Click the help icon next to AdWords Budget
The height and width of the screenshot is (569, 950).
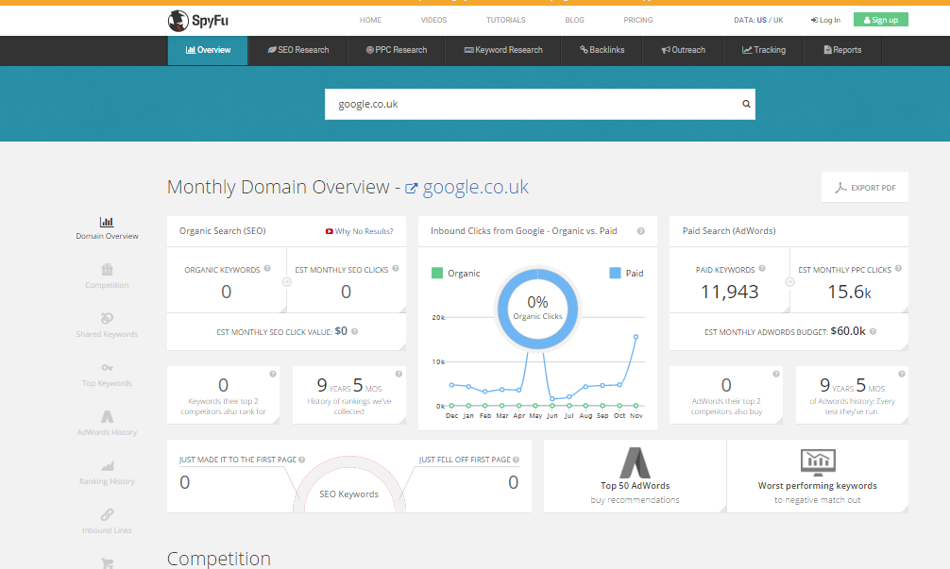(874, 332)
